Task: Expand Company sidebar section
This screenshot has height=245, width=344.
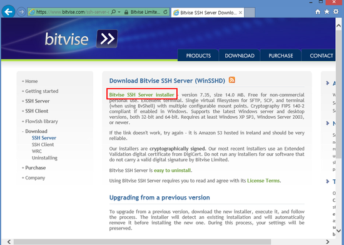Action: [x=35, y=177]
